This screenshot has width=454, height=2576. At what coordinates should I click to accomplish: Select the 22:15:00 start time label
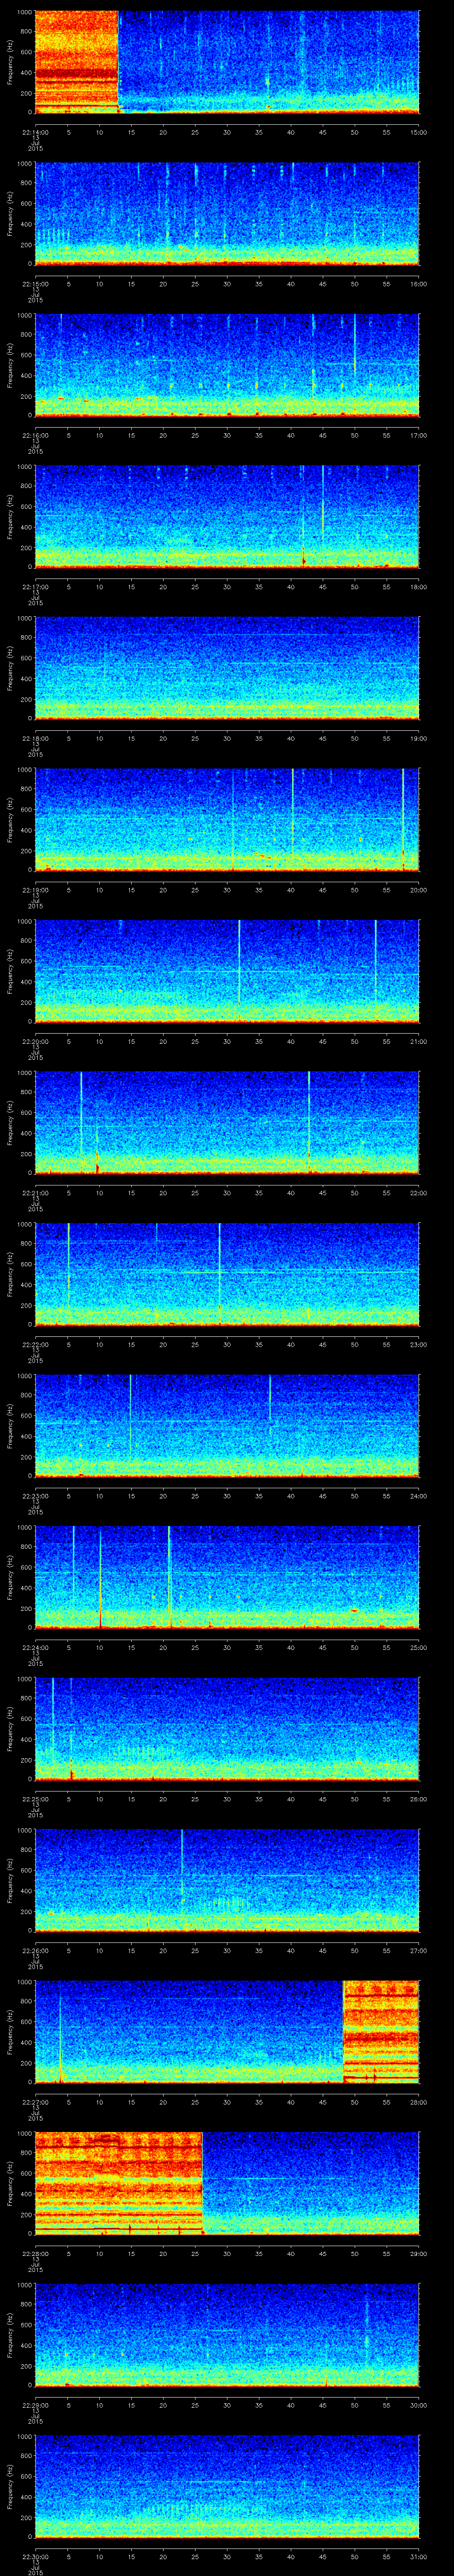point(35,283)
